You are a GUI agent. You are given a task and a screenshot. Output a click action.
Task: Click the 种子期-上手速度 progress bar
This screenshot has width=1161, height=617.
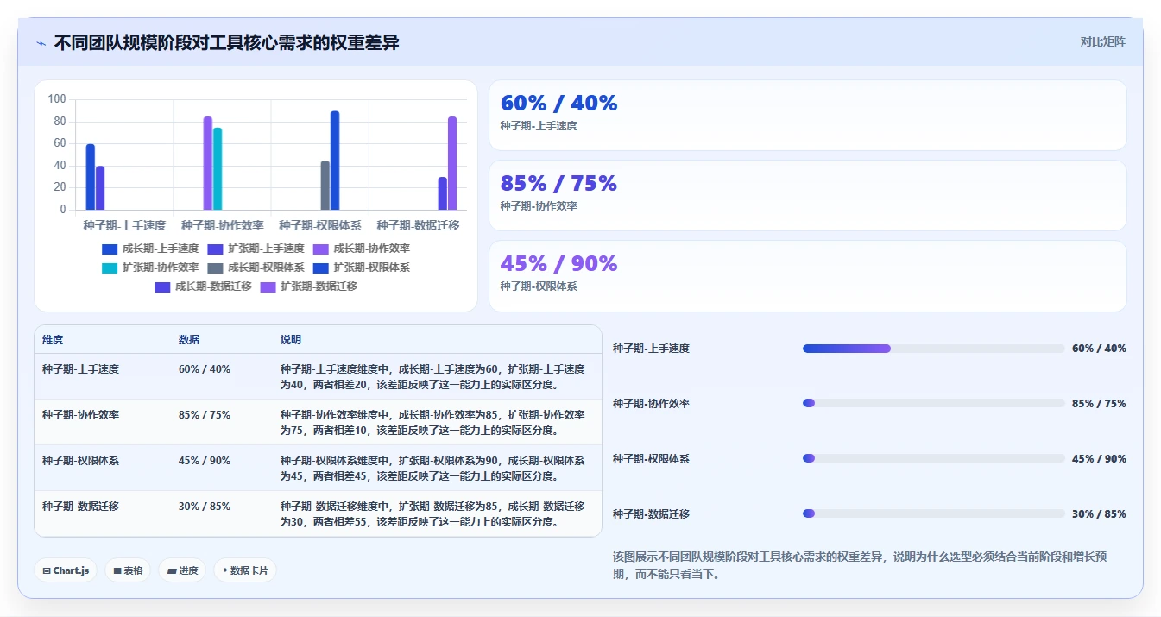click(933, 349)
